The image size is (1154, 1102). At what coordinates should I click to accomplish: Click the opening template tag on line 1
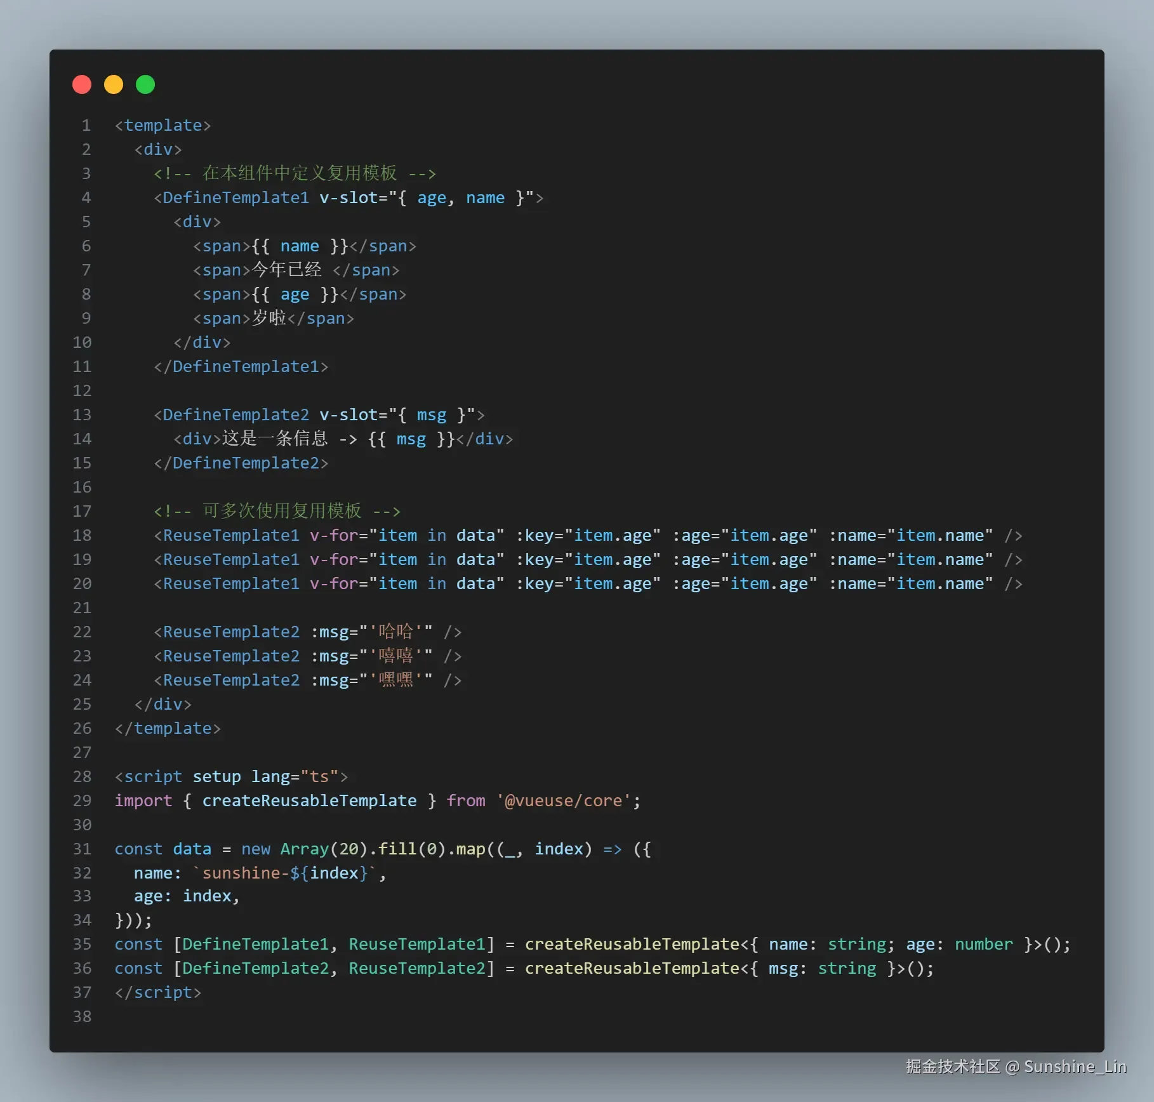[163, 126]
